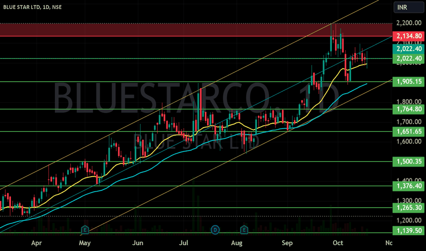
Task: Select the 1,500.35 price level label
Action: click(x=408, y=162)
